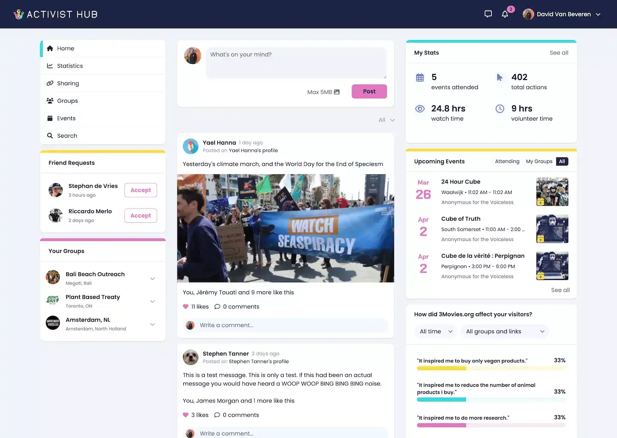The height and width of the screenshot is (438, 617).
Task: Like Stephen Tanner's test message post
Action: [186, 414]
